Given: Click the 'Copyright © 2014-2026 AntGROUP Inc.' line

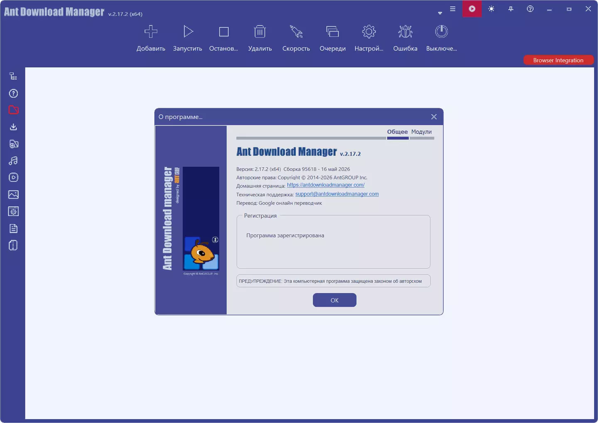Looking at the screenshot, I should pyautogui.click(x=323, y=177).
